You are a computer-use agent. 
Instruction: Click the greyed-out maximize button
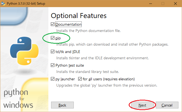click(163, 4)
